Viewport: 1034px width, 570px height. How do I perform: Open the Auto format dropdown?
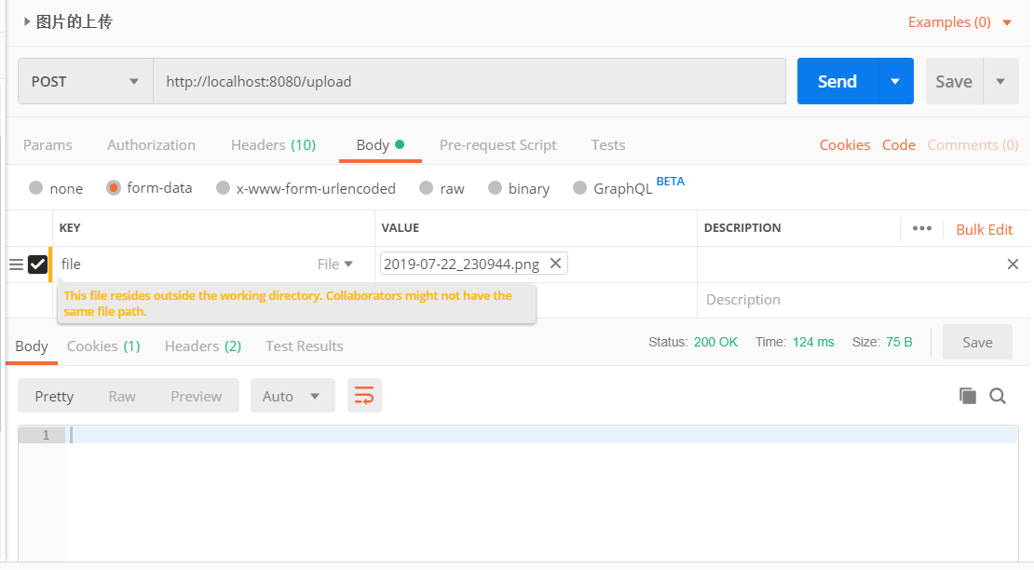pos(293,396)
